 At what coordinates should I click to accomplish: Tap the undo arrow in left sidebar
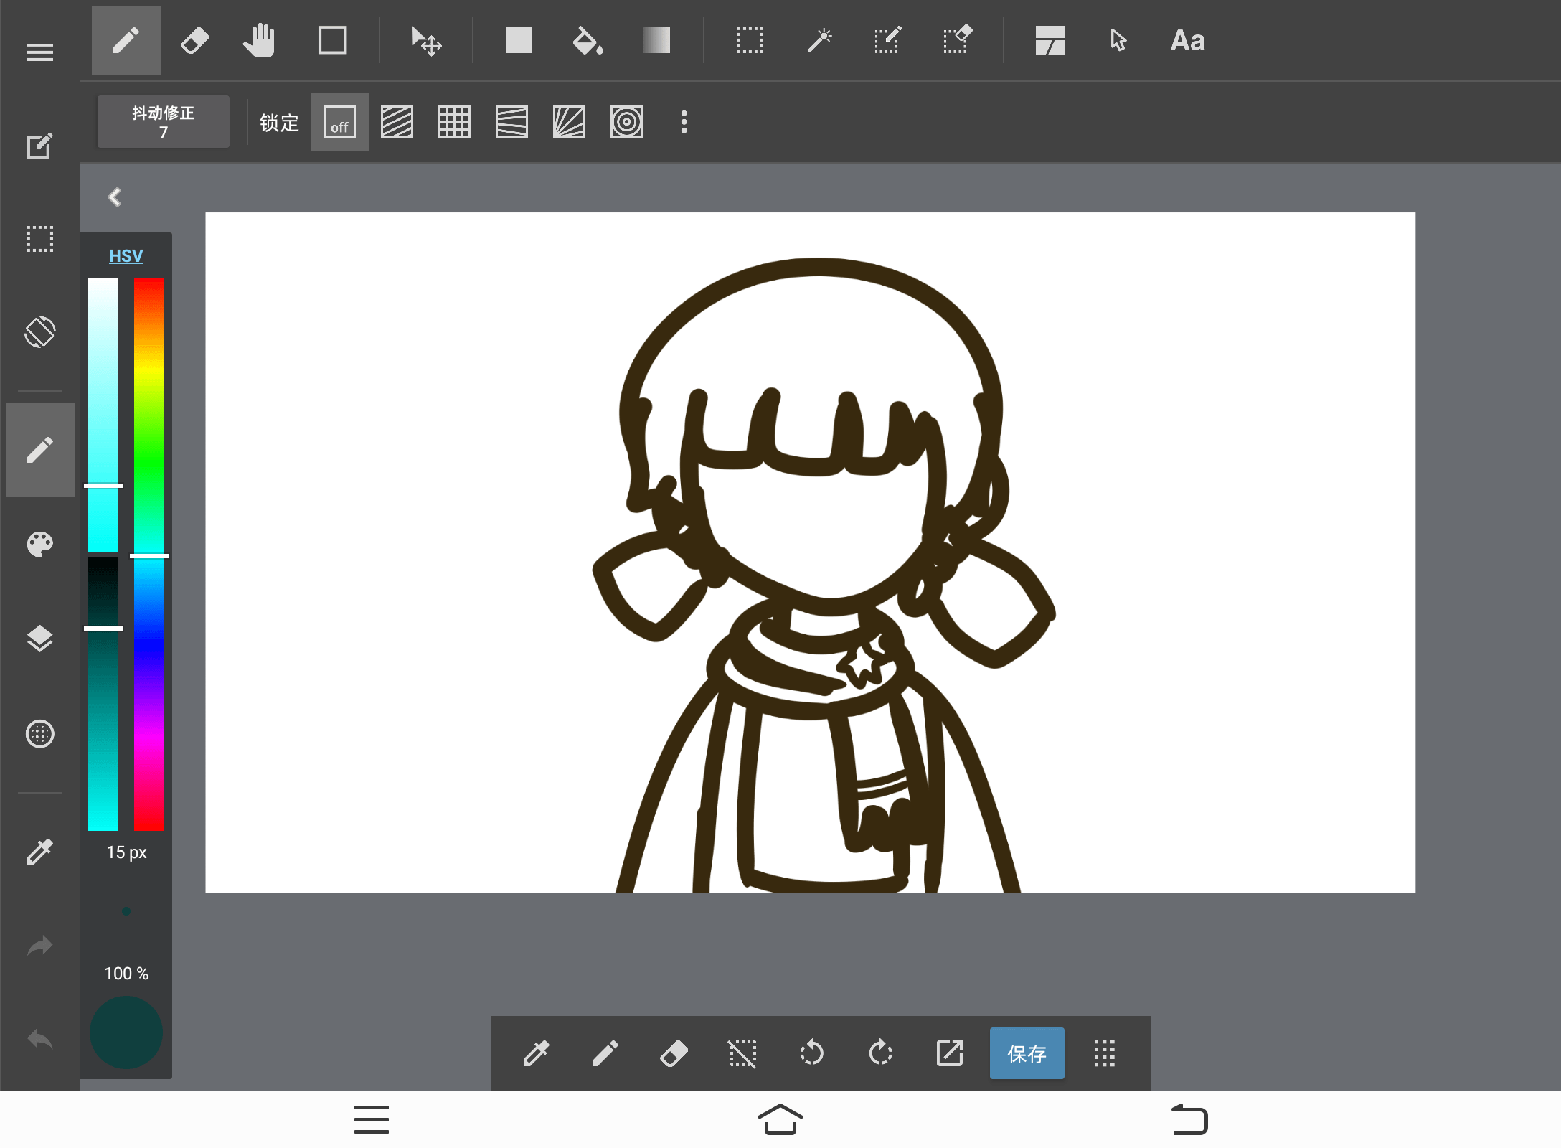40,1040
